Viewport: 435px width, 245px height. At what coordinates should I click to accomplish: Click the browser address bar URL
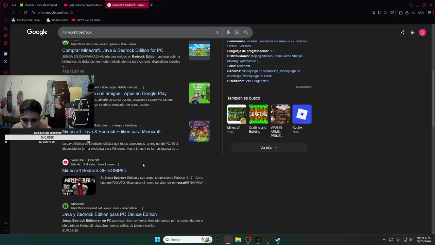(55, 13)
